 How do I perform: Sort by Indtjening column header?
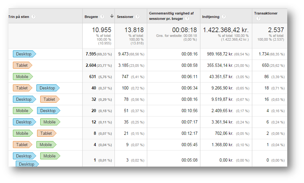coord(211,17)
